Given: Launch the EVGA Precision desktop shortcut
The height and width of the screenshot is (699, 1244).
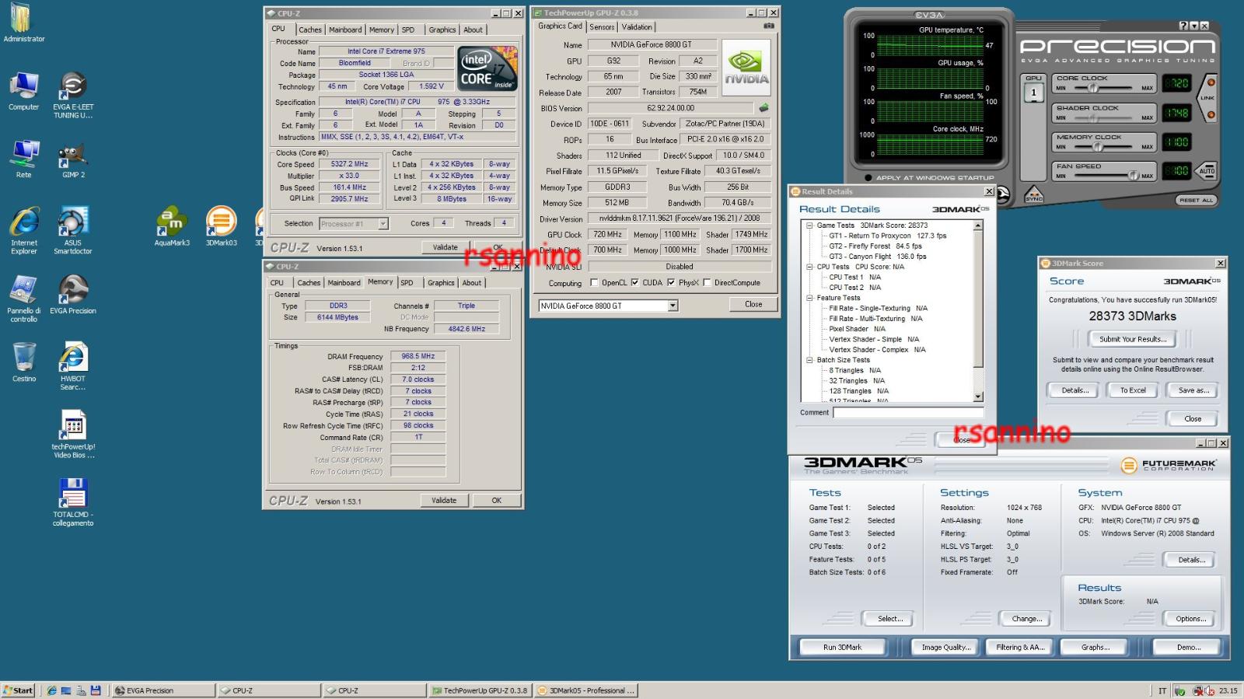Looking at the screenshot, I should (72, 294).
